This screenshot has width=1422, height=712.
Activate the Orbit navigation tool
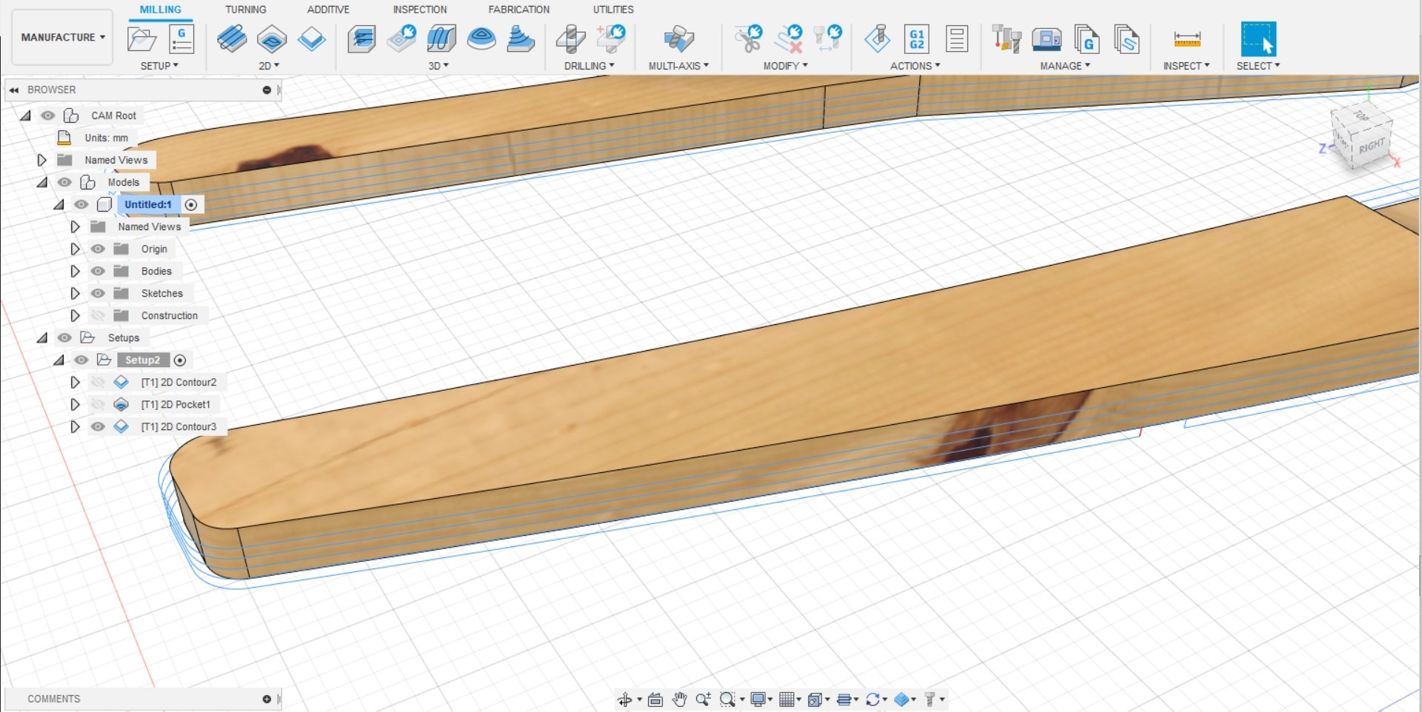click(624, 699)
